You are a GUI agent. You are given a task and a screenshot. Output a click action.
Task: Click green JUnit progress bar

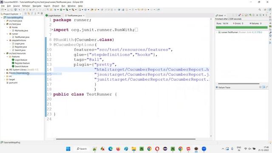coord(242,27)
